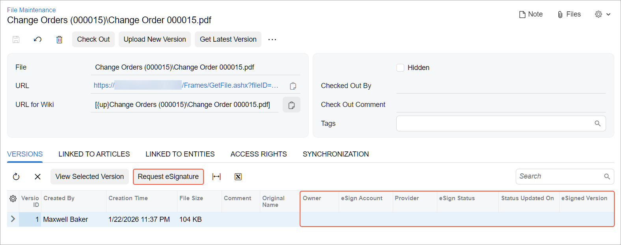This screenshot has width=621, height=245.
Task: Click version ID 1 cell
Action: click(x=30, y=219)
